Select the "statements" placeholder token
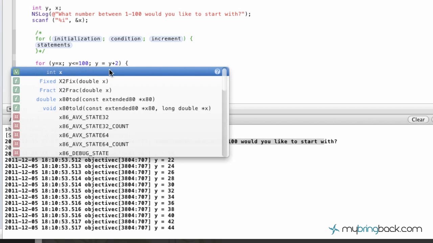Viewport: 433px width, 243px height. point(54,45)
